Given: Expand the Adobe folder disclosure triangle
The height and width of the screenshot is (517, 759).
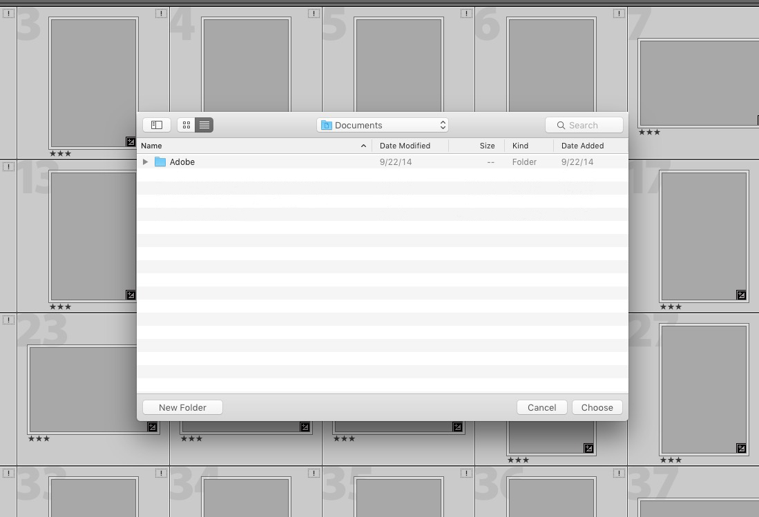Looking at the screenshot, I should pos(145,162).
